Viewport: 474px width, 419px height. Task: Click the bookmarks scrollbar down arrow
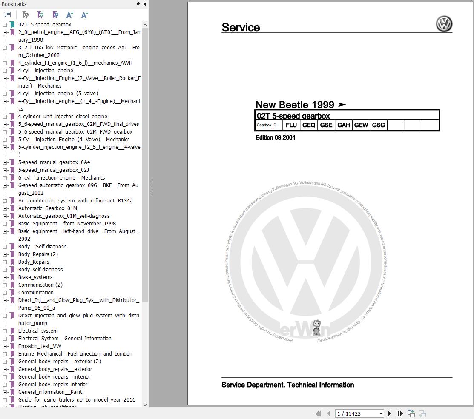(145, 405)
